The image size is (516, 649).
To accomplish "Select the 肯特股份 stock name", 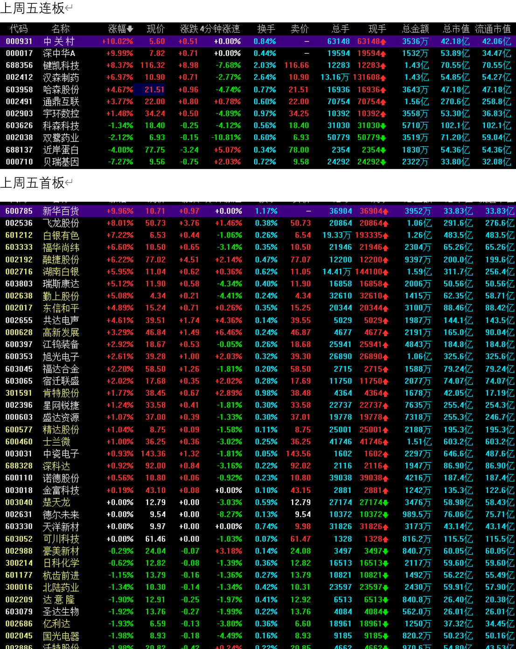I will [x=61, y=393].
